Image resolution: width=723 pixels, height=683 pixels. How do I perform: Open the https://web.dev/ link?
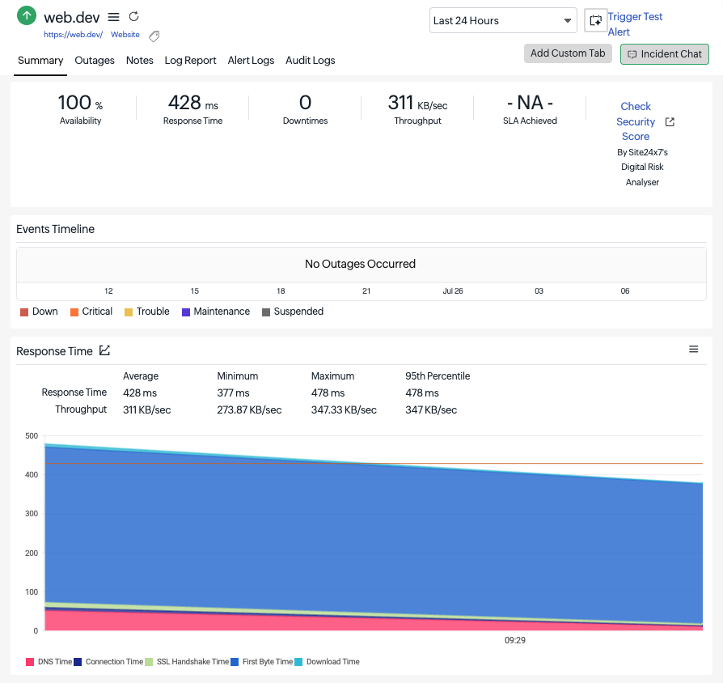pos(74,35)
